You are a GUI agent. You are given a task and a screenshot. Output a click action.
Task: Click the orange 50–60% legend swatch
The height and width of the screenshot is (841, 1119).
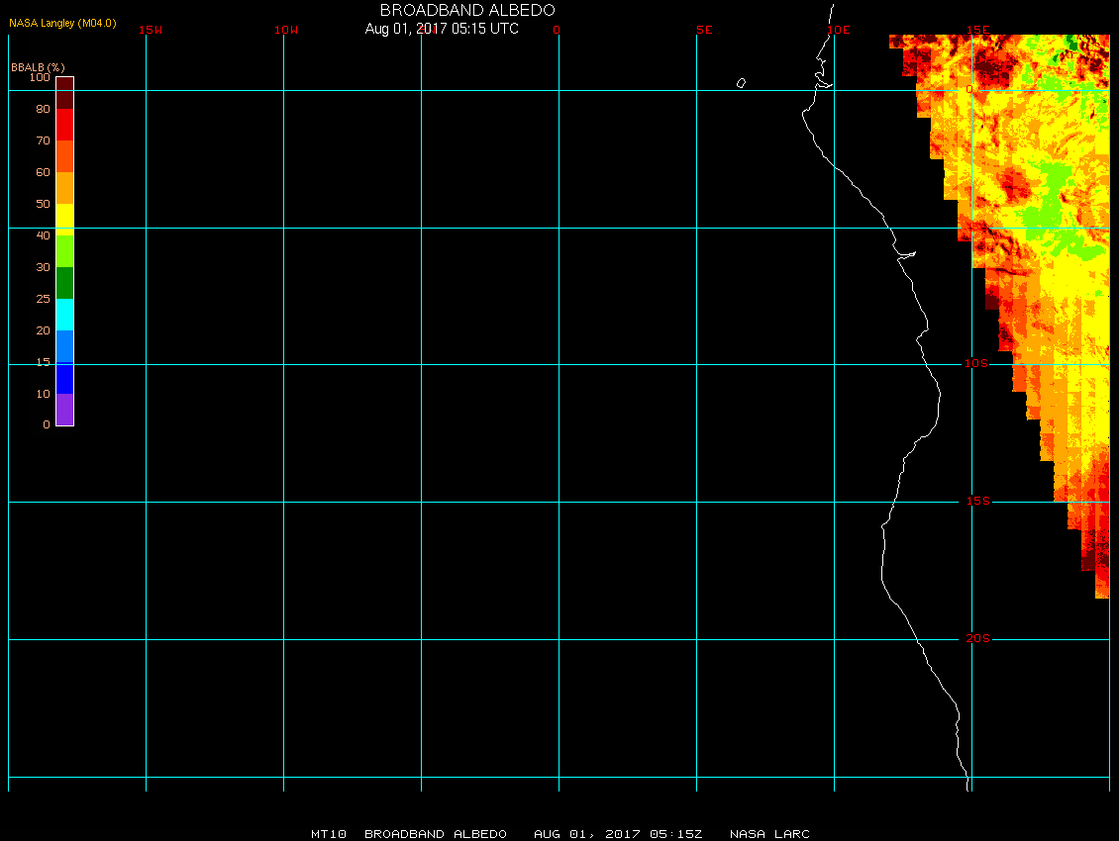pyautogui.click(x=65, y=188)
